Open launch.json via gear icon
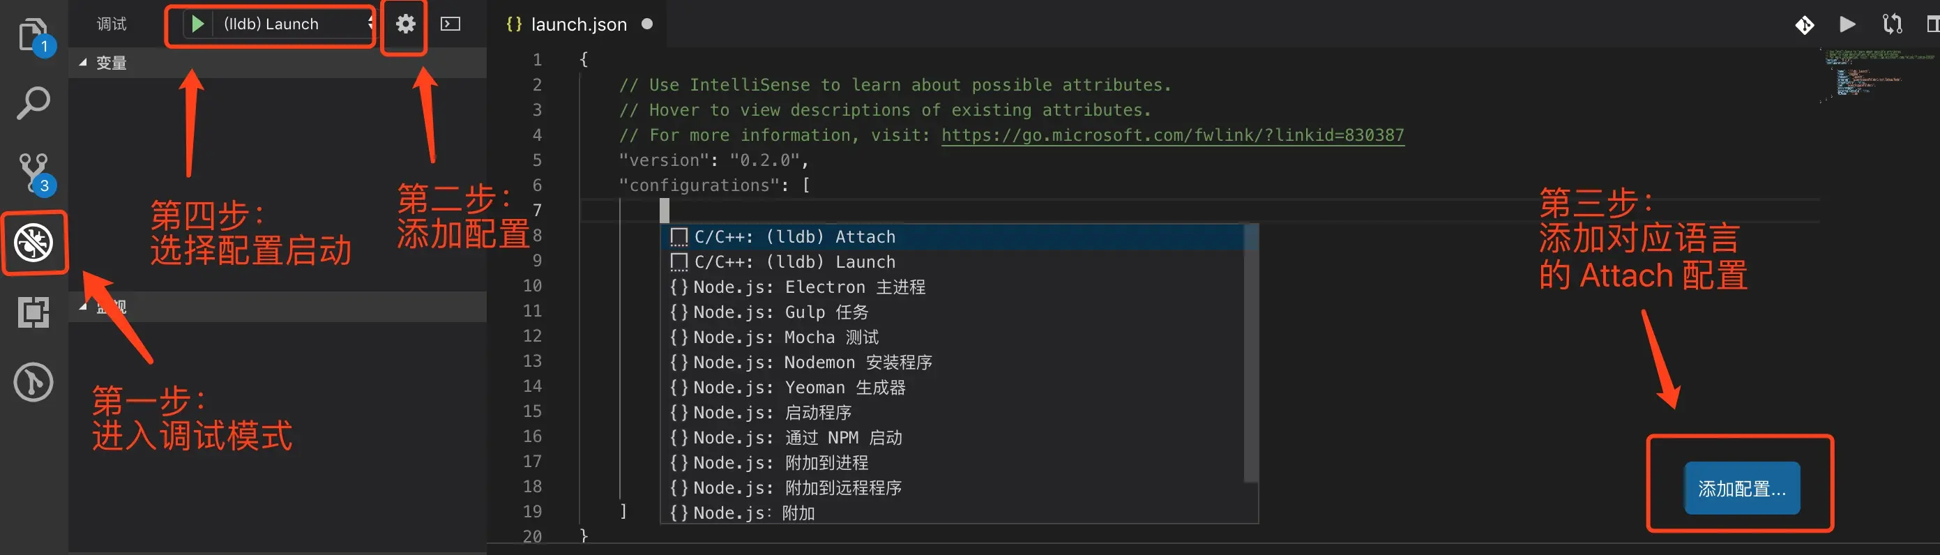 (405, 24)
